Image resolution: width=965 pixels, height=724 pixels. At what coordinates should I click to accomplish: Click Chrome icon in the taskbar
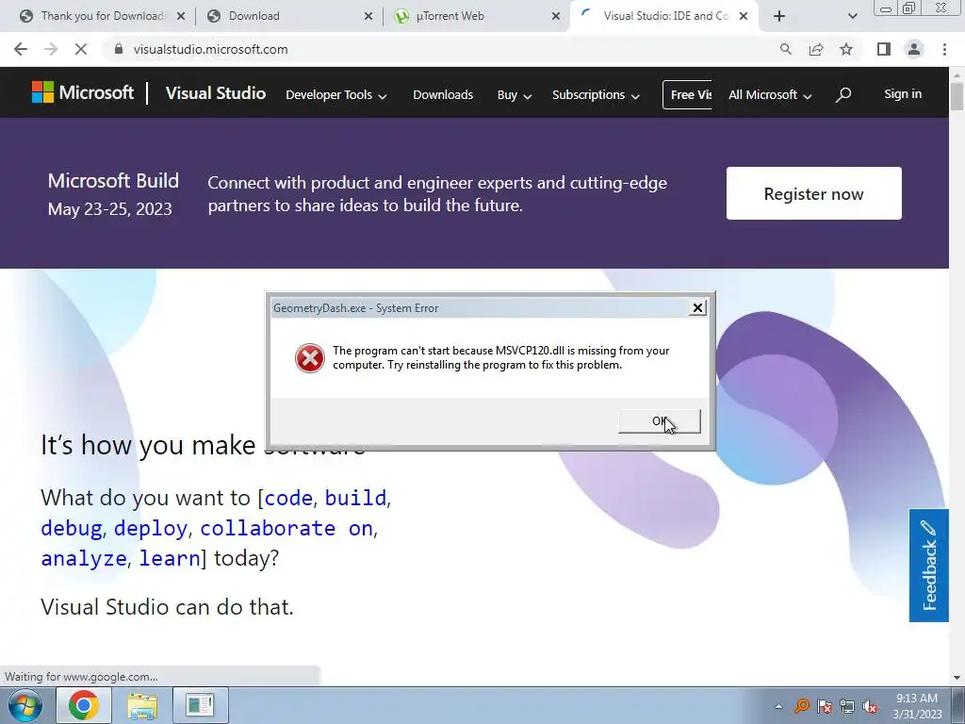point(84,705)
